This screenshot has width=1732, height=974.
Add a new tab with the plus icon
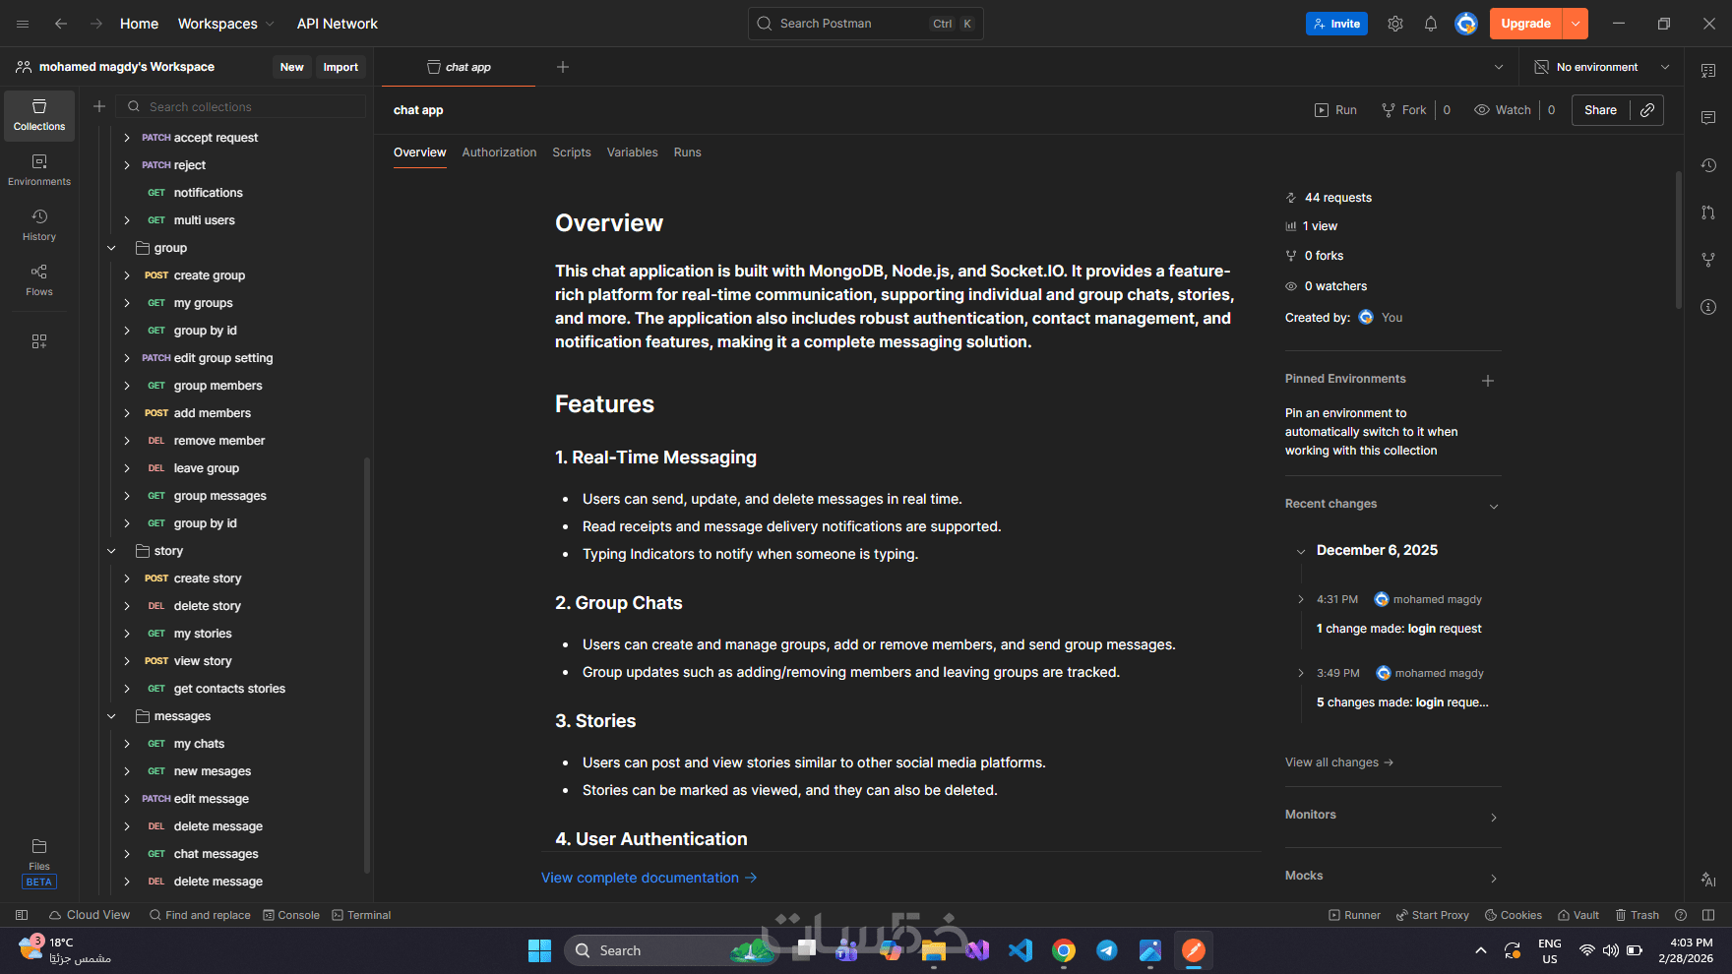click(563, 67)
